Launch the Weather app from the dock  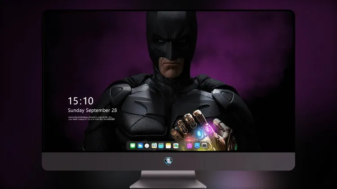click(140, 146)
